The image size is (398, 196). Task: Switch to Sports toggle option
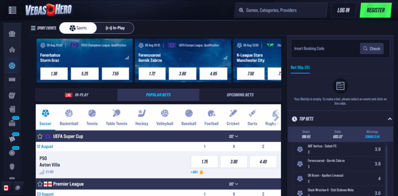78,28
